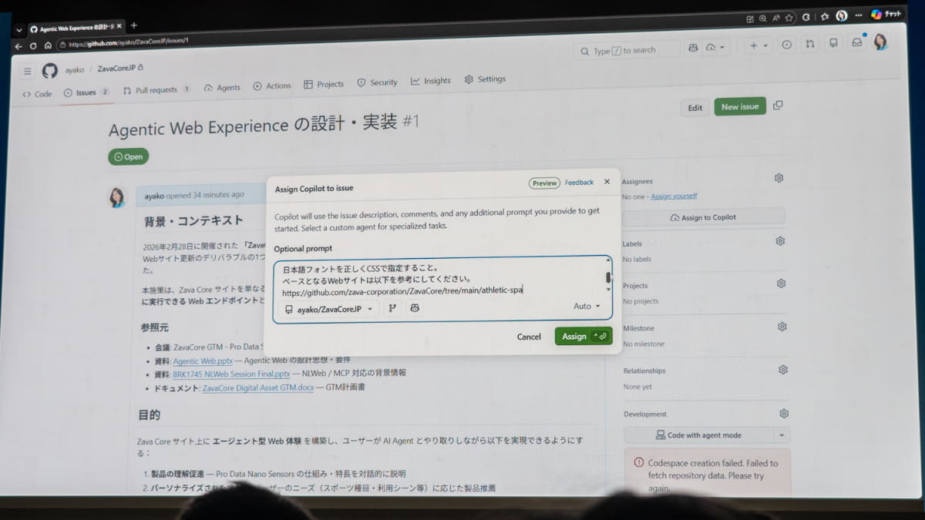925x520 pixels.
Task: Expand the browser tab list chevron
Action: [19, 30]
